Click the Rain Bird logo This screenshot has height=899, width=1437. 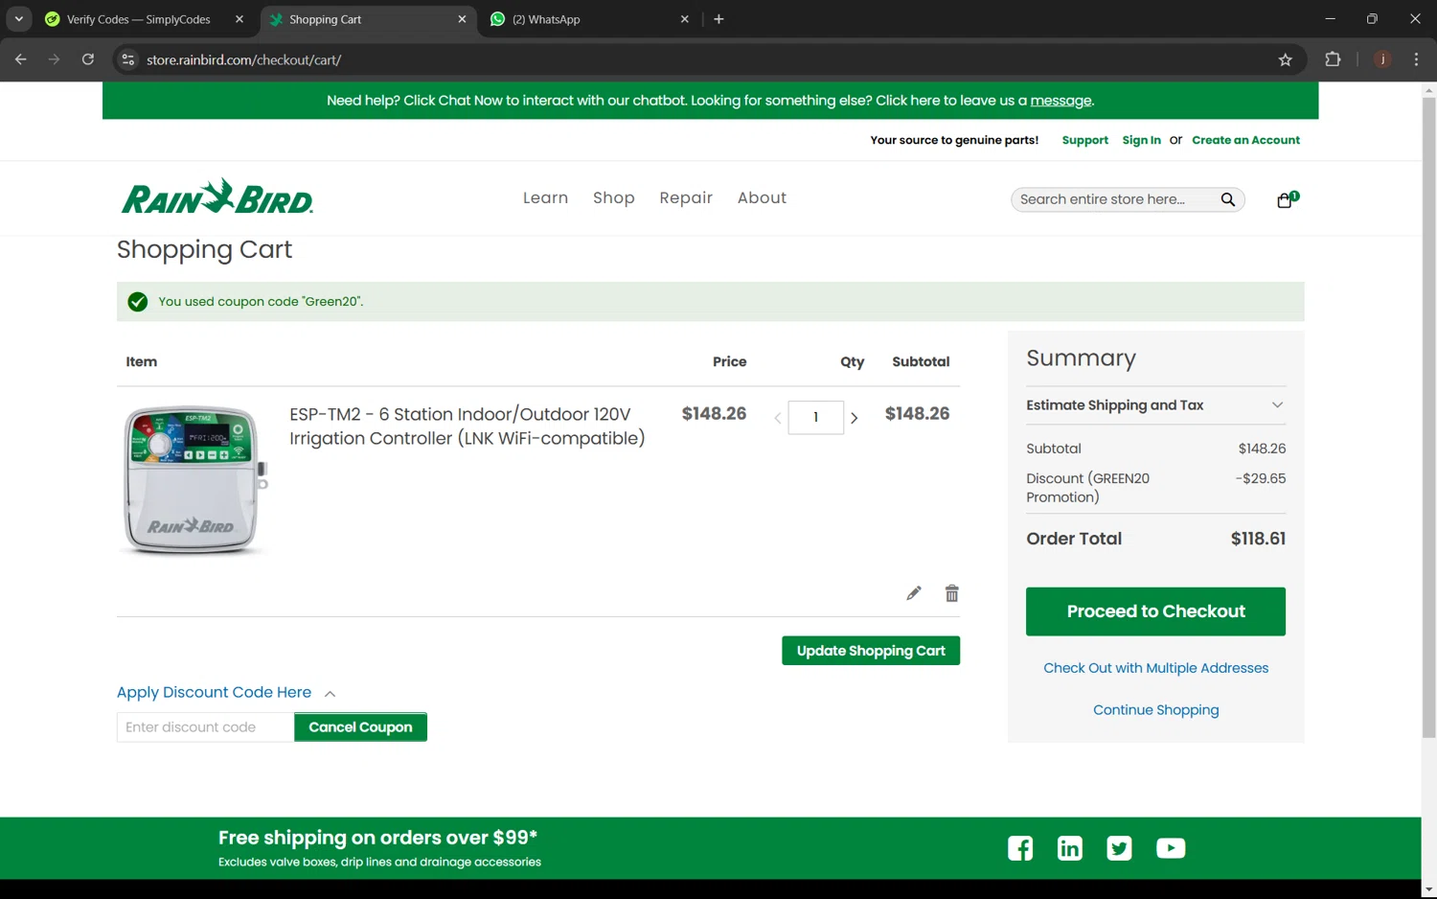[217, 196]
